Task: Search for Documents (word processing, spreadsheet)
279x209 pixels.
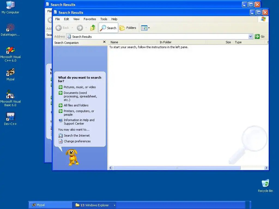Action: pyautogui.click(x=80, y=96)
